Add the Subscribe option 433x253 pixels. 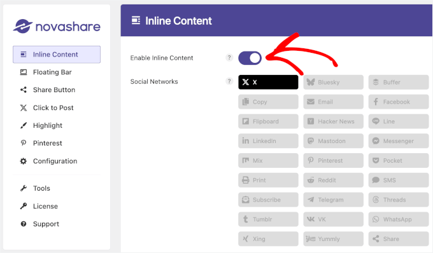click(268, 200)
